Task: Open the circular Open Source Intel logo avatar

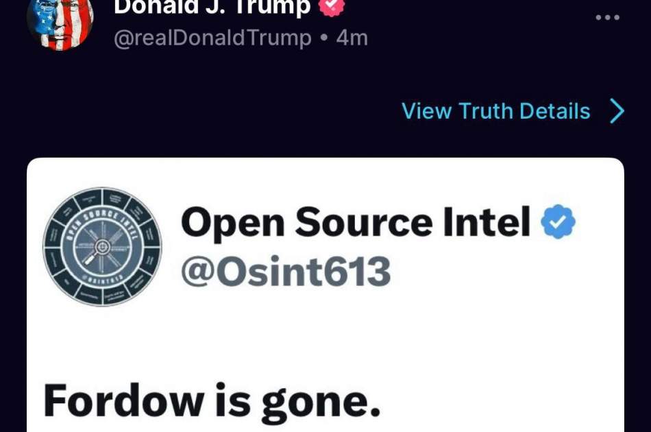Action: pos(103,247)
